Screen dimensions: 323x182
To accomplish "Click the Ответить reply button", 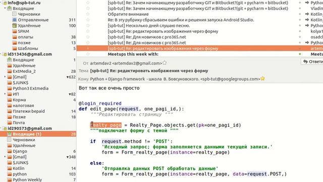I will click(x=312, y=62).
